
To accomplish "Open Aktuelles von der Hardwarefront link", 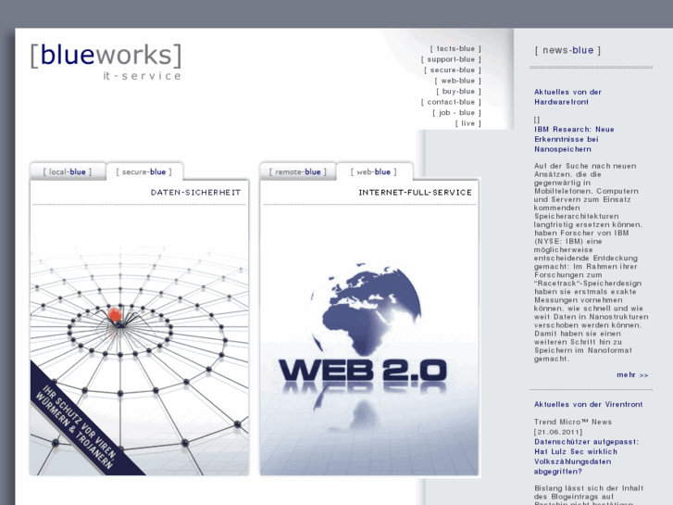I will pyautogui.click(x=567, y=97).
